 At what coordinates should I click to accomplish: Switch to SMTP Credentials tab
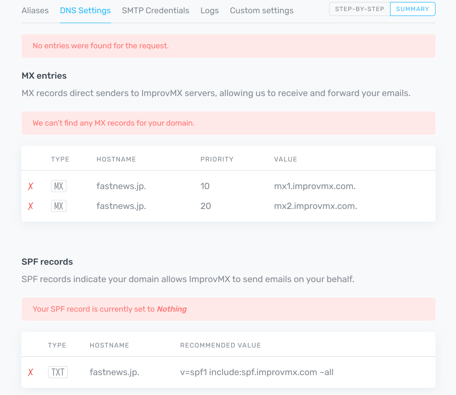(155, 10)
